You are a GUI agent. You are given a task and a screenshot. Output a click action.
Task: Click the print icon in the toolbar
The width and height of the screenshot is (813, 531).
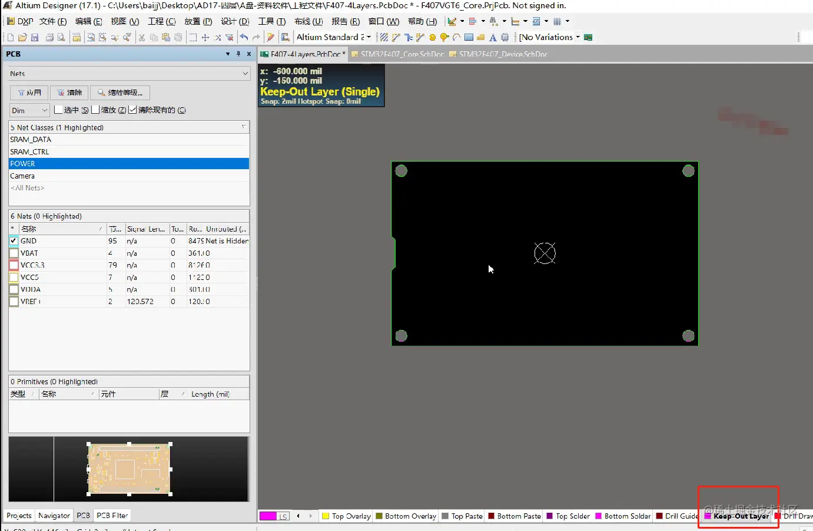49,37
